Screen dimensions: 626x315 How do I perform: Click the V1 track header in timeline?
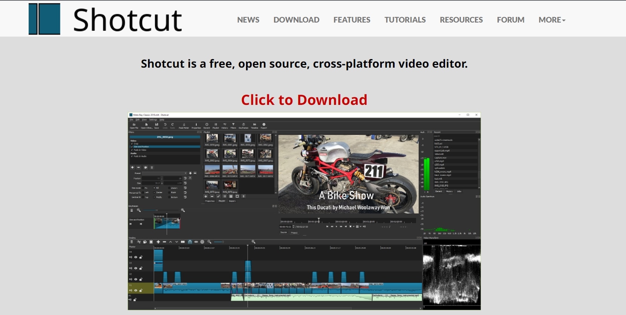(x=141, y=288)
